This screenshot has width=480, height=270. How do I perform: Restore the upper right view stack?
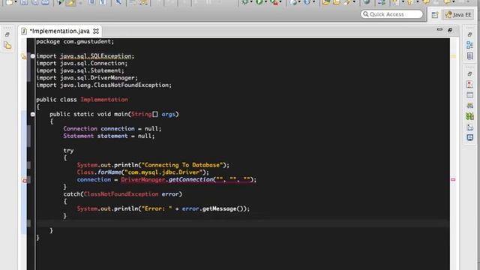click(x=469, y=34)
